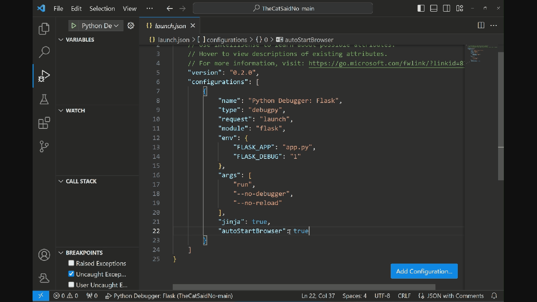537x302 pixels.
Task: Close the launch.json tab
Action: pyautogui.click(x=193, y=26)
